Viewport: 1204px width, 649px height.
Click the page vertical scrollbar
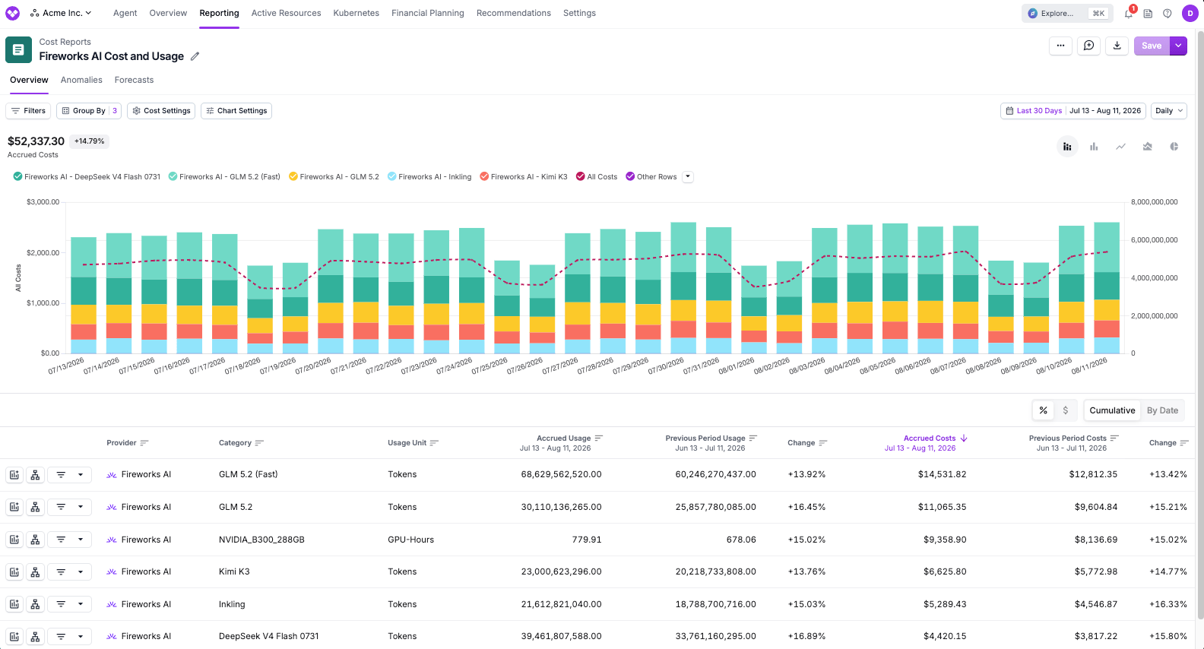coord(1200,327)
